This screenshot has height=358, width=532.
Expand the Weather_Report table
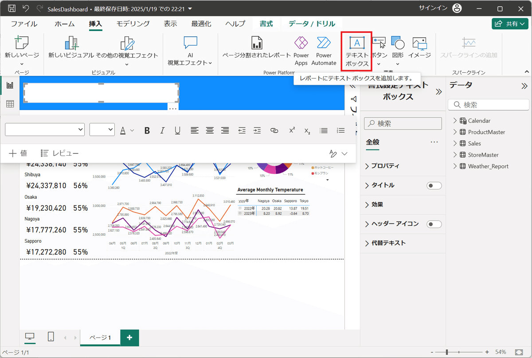tap(455, 166)
